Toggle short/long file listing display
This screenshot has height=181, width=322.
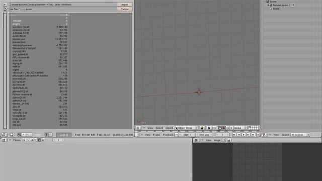coord(47,135)
